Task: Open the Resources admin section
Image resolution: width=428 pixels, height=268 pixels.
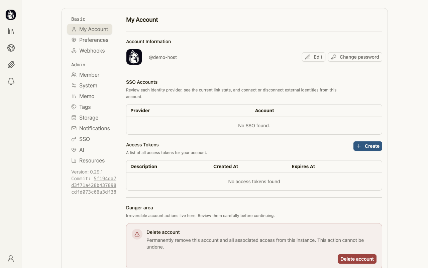Action: [x=88, y=160]
